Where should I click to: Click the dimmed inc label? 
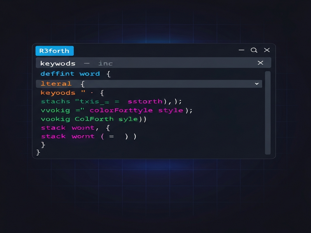[105, 63]
